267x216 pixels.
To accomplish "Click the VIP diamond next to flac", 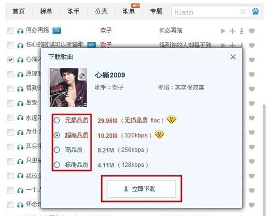I will [x=171, y=120].
